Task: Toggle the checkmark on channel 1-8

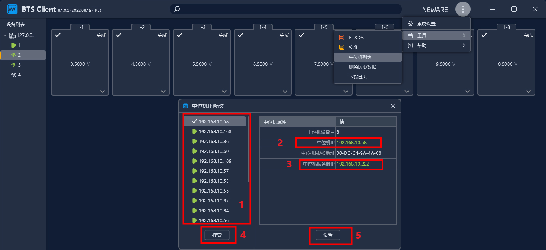Action: click(x=484, y=35)
